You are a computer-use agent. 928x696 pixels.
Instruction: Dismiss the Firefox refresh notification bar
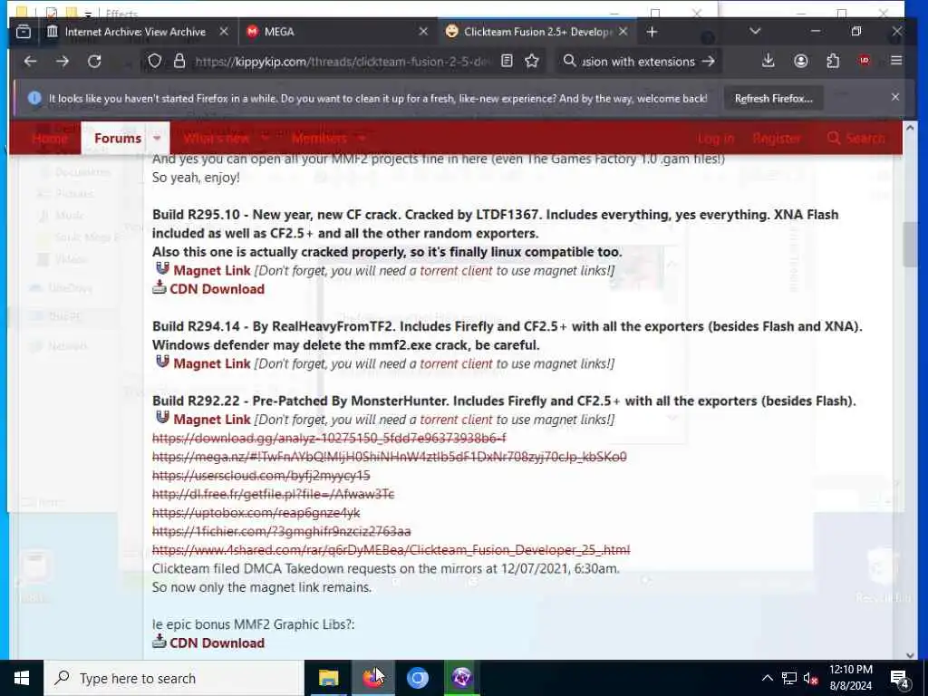(894, 97)
